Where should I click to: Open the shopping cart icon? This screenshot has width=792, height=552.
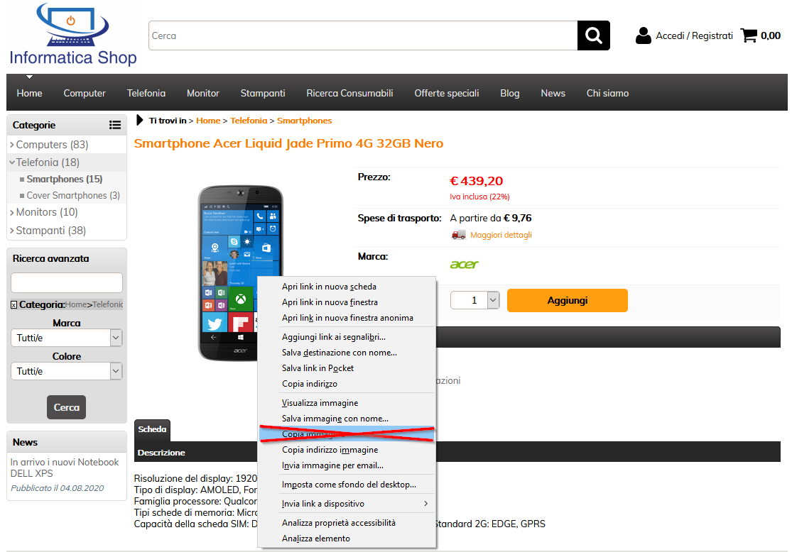pos(749,35)
